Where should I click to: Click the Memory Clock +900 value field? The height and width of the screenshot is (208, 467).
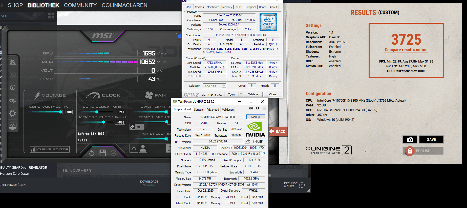120,122
